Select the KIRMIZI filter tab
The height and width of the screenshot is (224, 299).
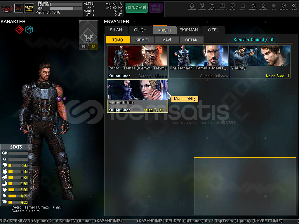[142, 40]
